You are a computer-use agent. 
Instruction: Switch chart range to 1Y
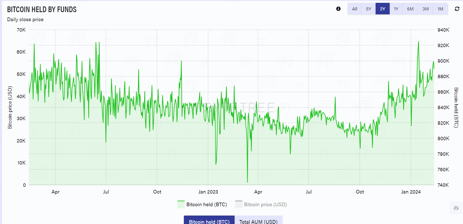(396, 9)
